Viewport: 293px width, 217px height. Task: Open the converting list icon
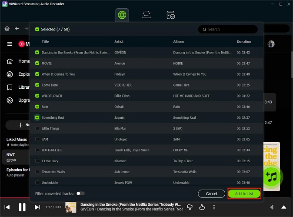(x=146, y=15)
